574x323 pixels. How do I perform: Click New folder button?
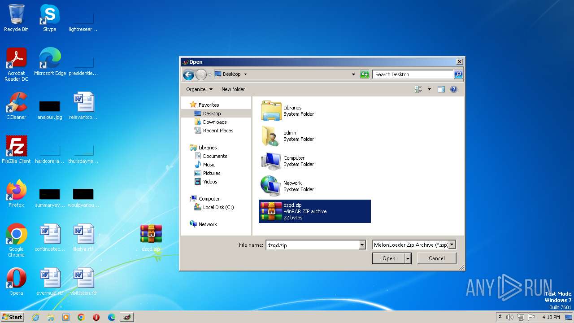[233, 89]
